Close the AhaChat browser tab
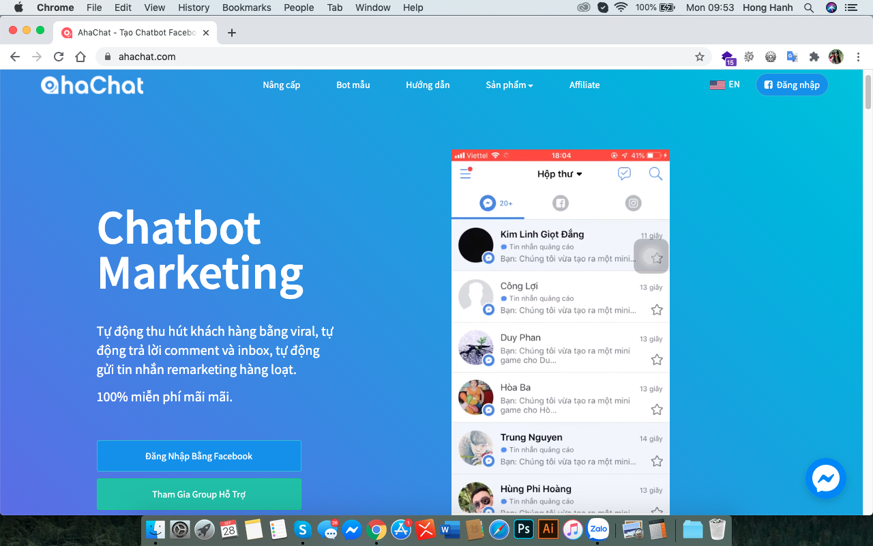This screenshot has height=546, width=873. click(206, 33)
